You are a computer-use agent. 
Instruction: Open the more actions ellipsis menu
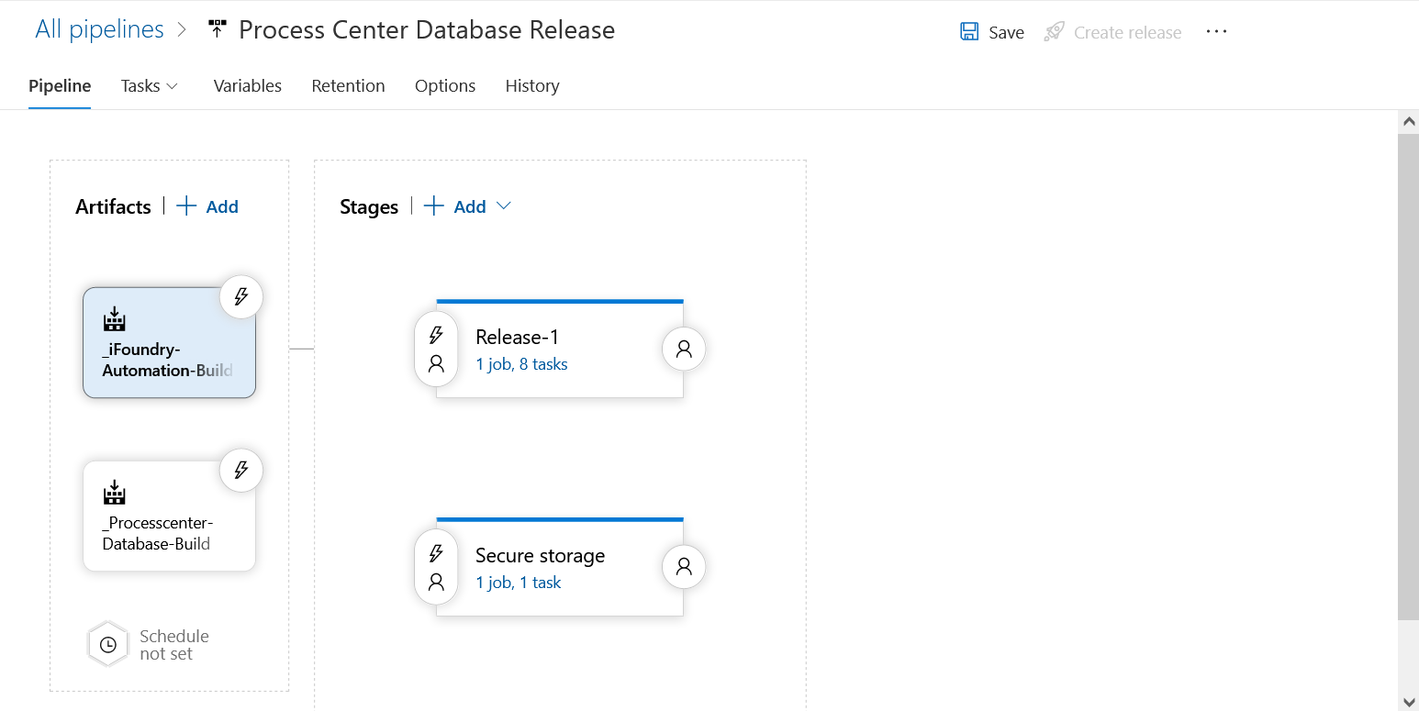pyautogui.click(x=1216, y=31)
